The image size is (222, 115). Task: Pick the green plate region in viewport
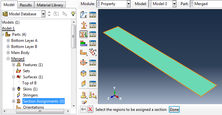pyautogui.click(x=160, y=61)
